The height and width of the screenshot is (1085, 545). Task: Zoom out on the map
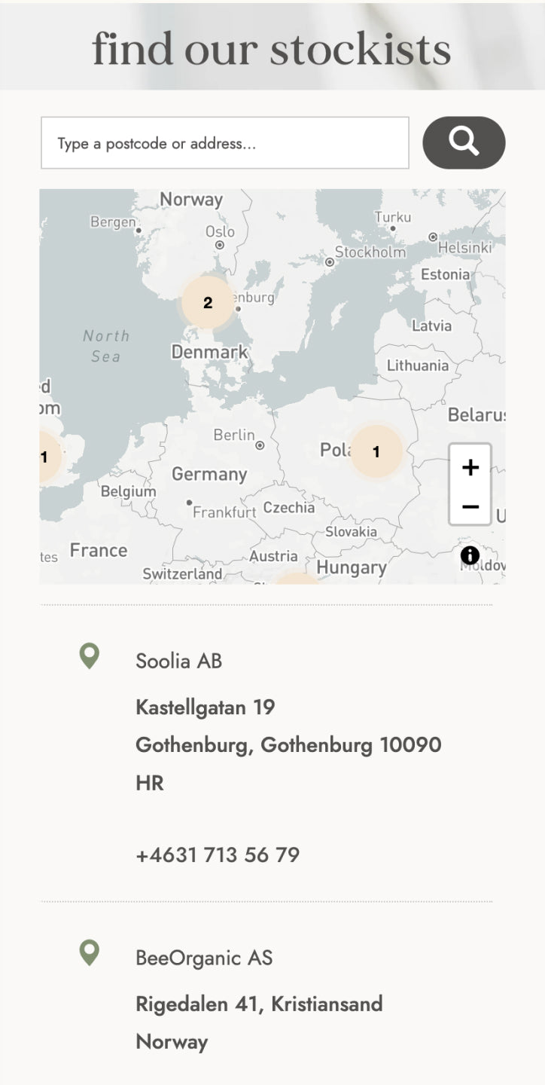(x=470, y=506)
